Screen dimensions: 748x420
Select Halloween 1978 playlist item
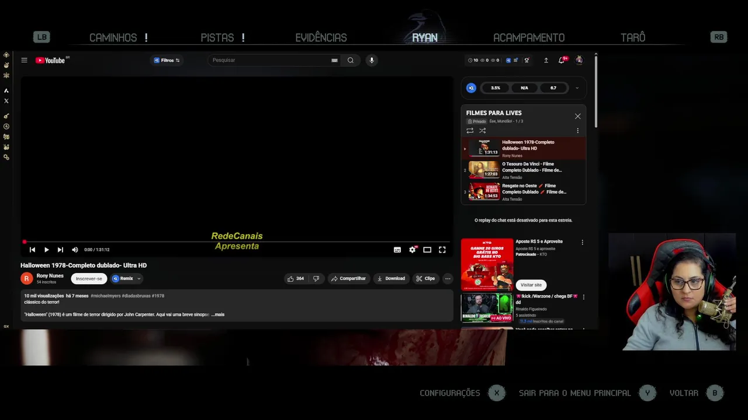[524, 148]
